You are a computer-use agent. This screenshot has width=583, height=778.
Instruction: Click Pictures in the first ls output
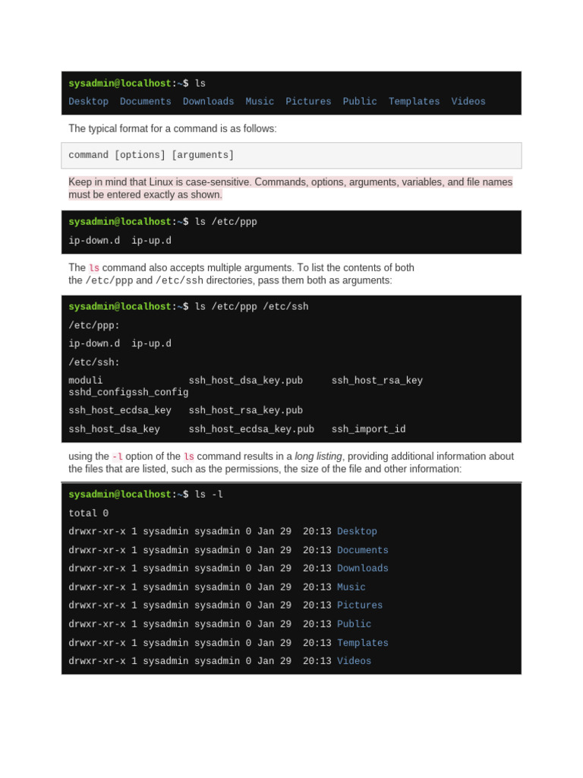coord(308,102)
